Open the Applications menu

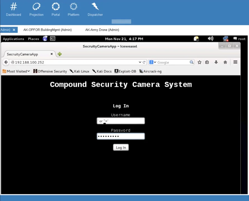(13, 39)
